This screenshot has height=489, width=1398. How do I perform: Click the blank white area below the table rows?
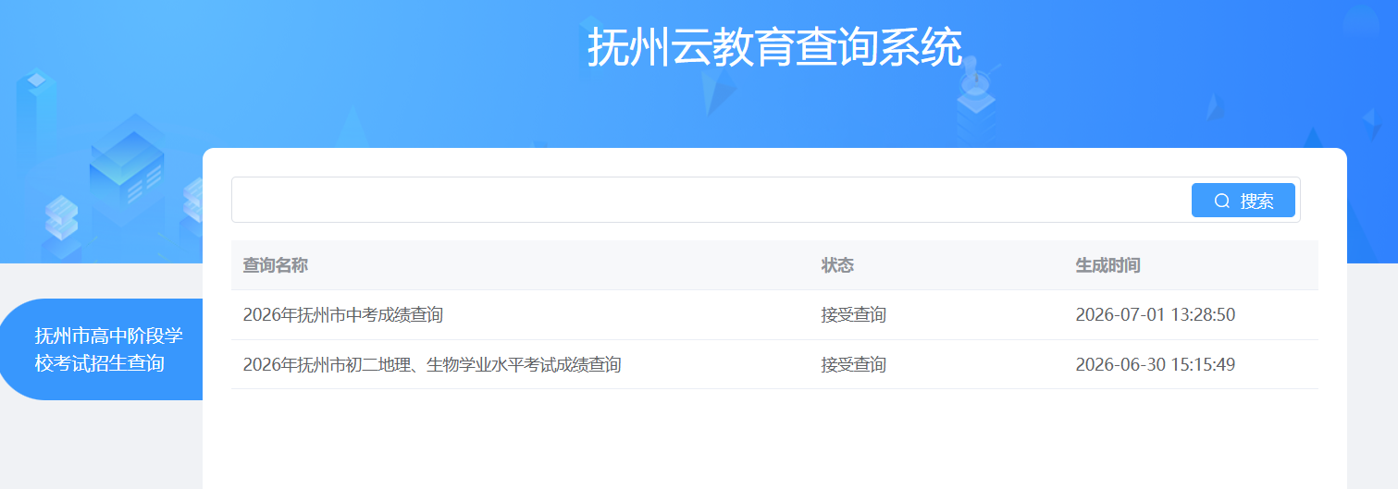pyautogui.click(x=774, y=439)
